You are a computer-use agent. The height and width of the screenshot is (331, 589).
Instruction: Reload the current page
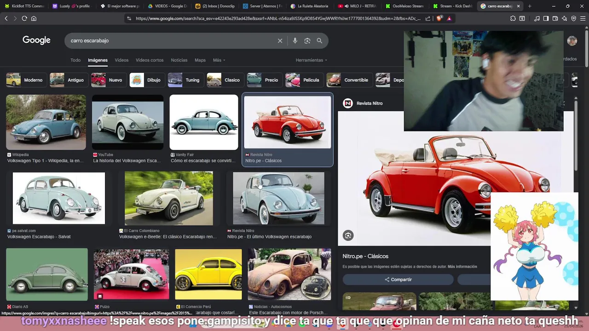tap(24, 18)
